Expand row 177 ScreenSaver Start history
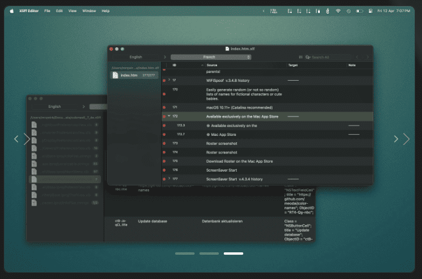Image resolution: width=422 pixels, height=279 pixels. point(169,178)
